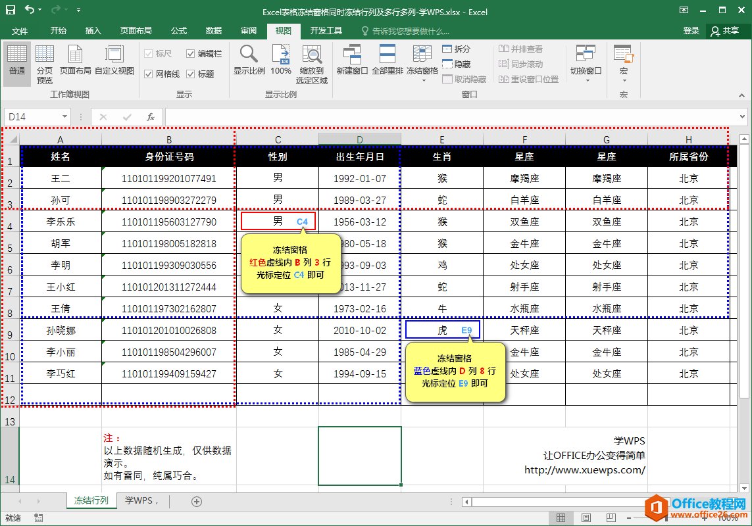Select column D header
This screenshot has height=526, width=752.
[360, 139]
